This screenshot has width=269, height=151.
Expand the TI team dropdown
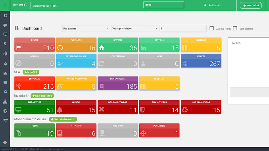[x=183, y=28]
